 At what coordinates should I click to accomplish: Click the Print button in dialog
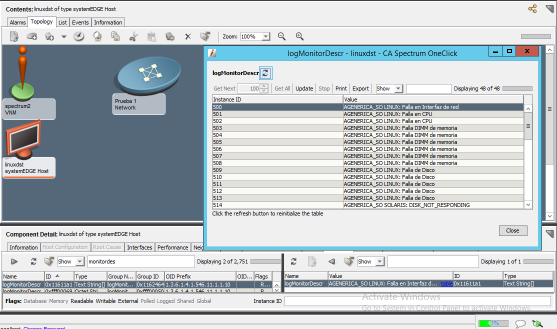coord(341,88)
